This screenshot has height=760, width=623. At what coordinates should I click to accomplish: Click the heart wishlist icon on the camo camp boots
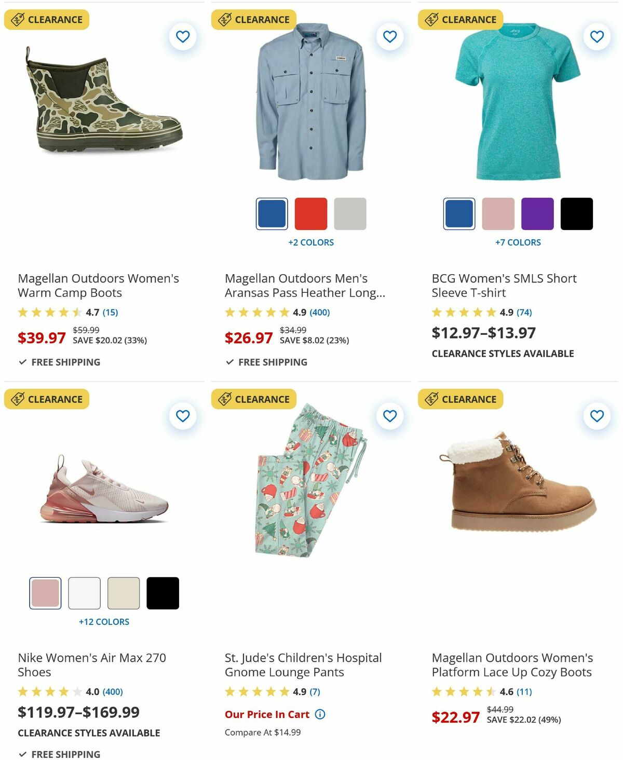[183, 36]
